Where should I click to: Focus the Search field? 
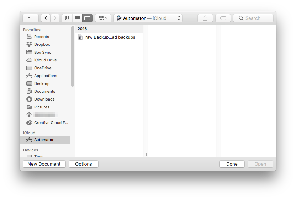253,18
